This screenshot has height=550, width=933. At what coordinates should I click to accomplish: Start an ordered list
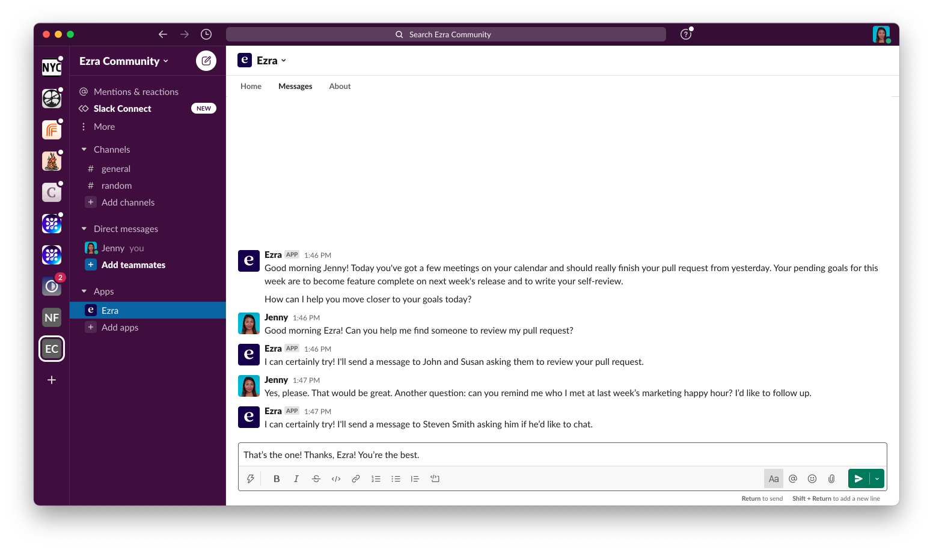pos(376,478)
